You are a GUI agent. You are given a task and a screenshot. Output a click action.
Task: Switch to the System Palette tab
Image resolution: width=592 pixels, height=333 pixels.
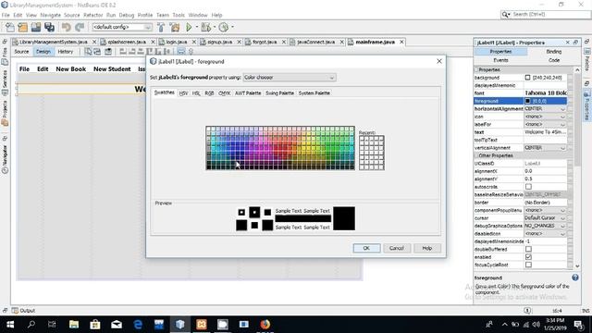pos(314,92)
